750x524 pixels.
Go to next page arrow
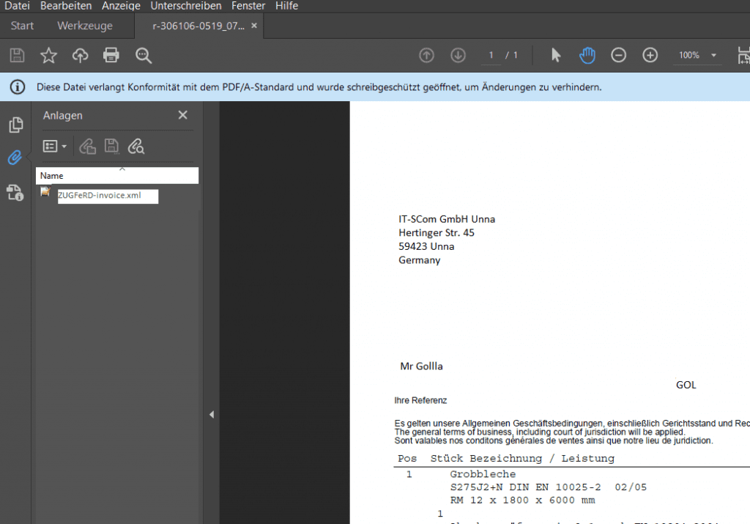coord(458,56)
